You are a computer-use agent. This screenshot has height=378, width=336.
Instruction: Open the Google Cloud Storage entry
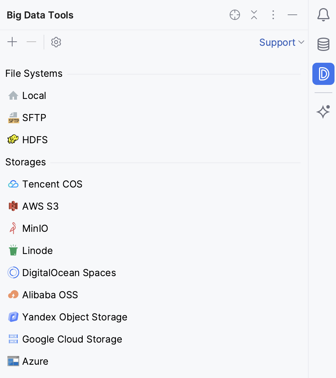click(x=72, y=339)
